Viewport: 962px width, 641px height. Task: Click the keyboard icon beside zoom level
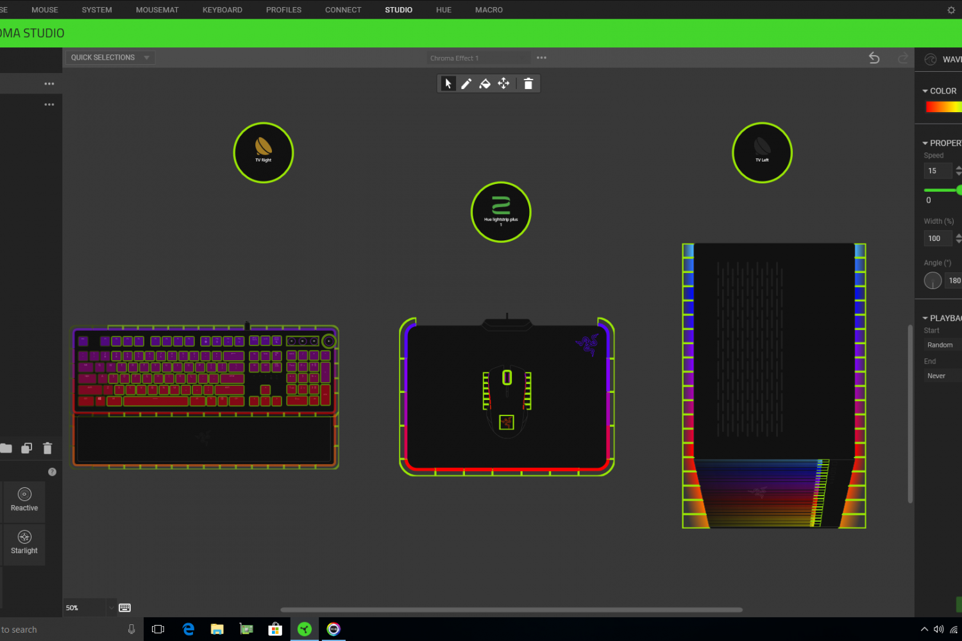click(125, 608)
